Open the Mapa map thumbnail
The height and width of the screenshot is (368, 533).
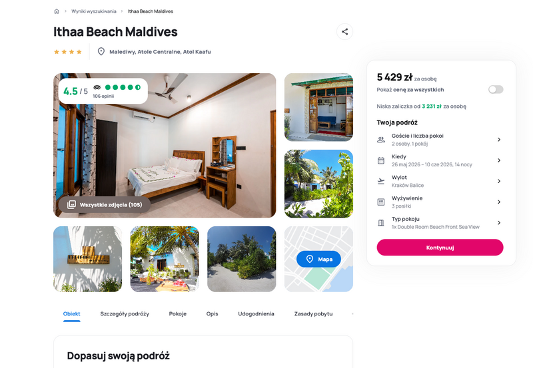(x=318, y=259)
